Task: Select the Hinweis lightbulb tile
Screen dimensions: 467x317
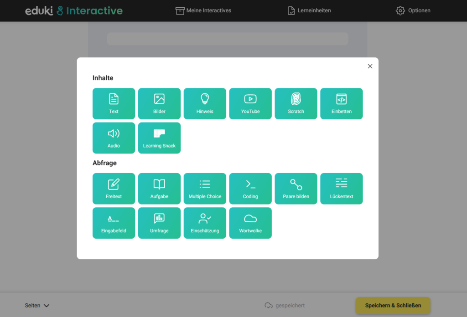Action: (205, 103)
